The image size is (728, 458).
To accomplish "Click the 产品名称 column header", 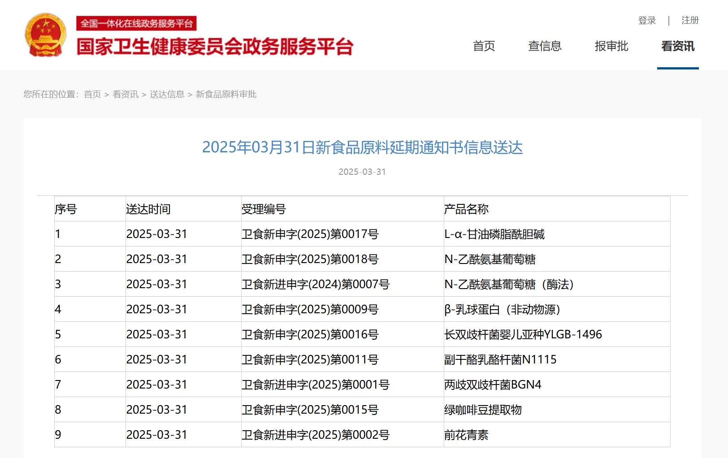I will pyautogui.click(x=466, y=209).
